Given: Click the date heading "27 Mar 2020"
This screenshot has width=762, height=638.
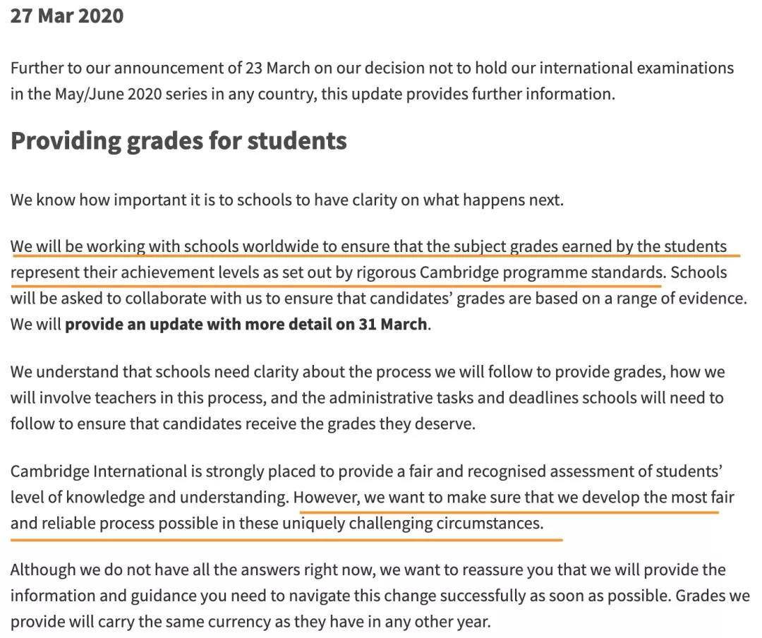Looking at the screenshot, I should coord(67,16).
